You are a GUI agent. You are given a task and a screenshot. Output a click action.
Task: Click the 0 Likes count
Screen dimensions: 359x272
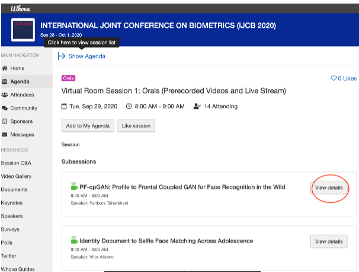pyautogui.click(x=347, y=79)
